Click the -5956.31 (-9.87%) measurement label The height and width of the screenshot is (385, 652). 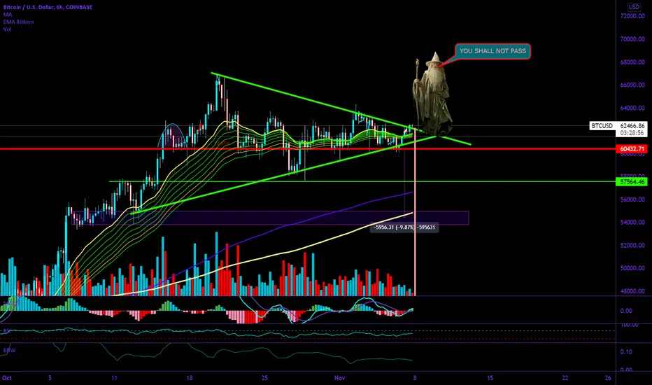(404, 227)
